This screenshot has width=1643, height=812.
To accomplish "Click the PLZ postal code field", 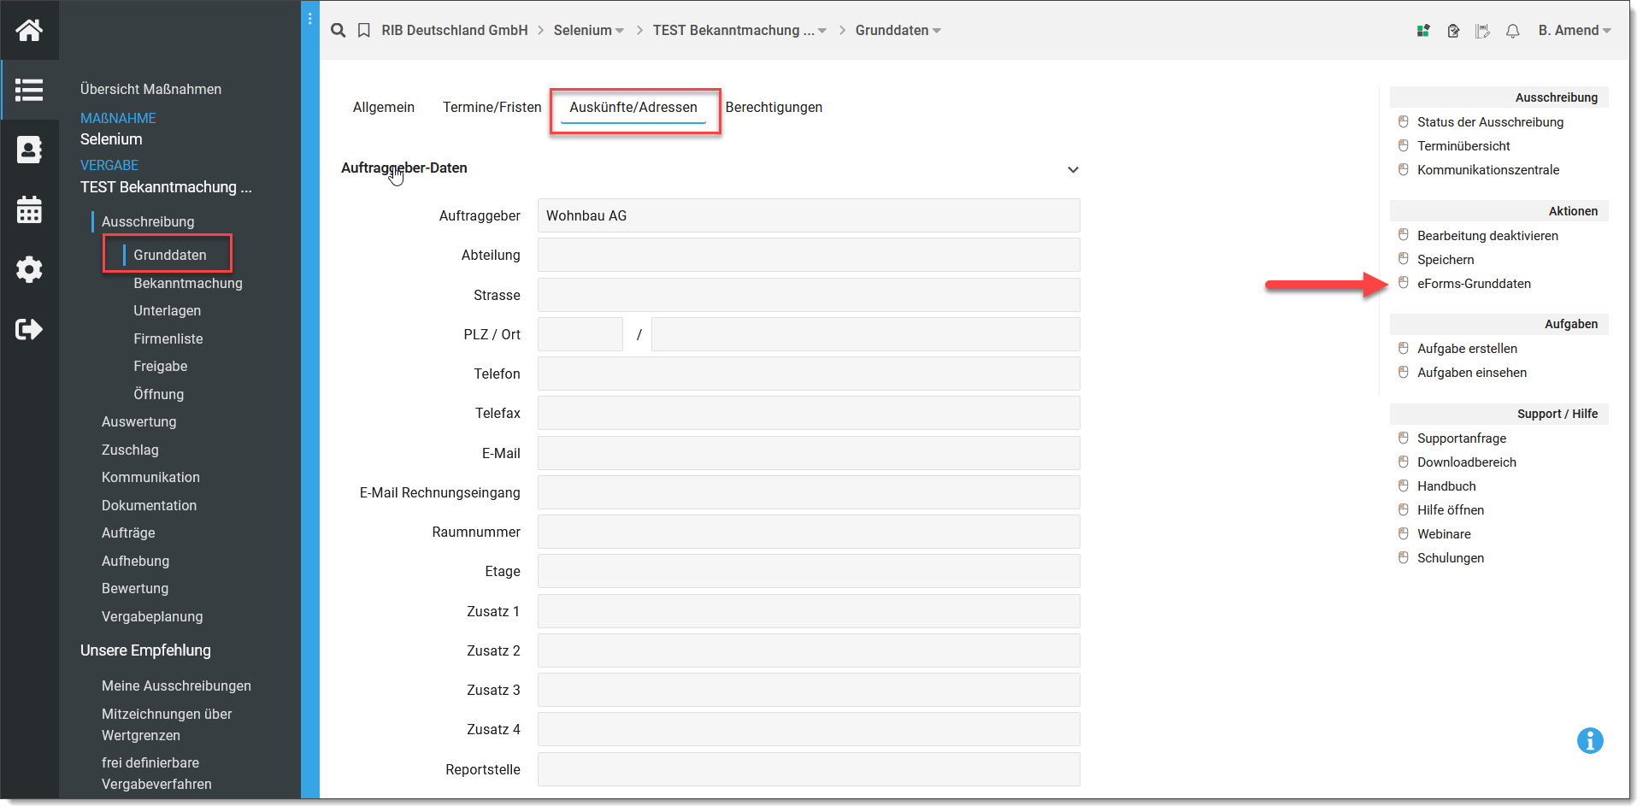I will point(580,334).
